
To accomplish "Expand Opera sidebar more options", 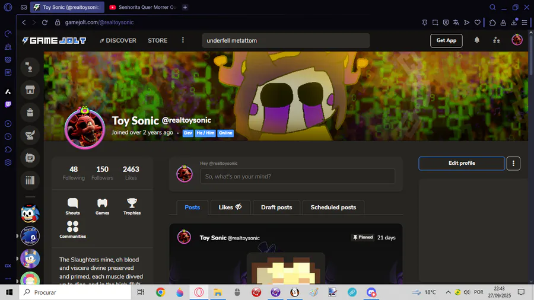I will pos(8,279).
